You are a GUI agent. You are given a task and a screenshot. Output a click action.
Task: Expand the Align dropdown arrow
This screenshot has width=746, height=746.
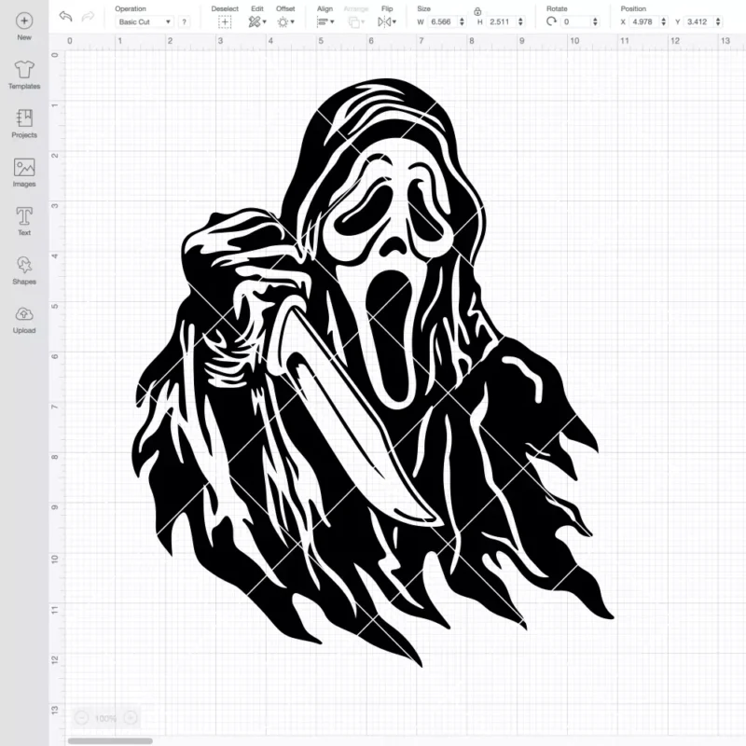click(332, 21)
